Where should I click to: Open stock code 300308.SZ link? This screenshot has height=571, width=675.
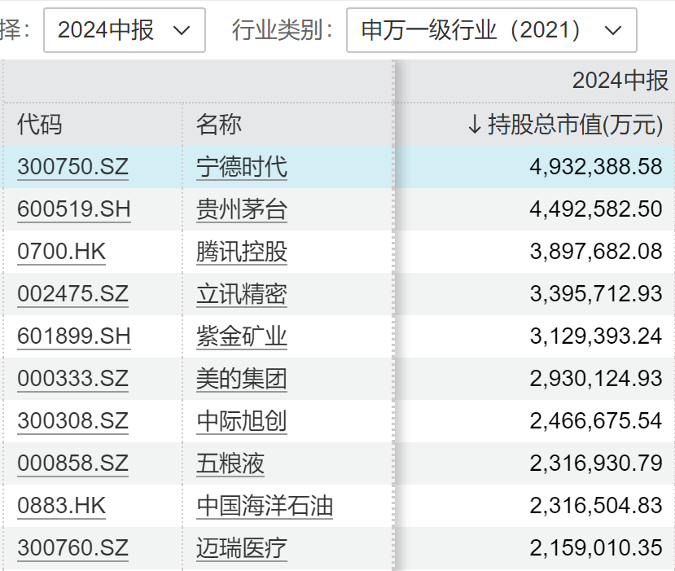[x=72, y=420]
